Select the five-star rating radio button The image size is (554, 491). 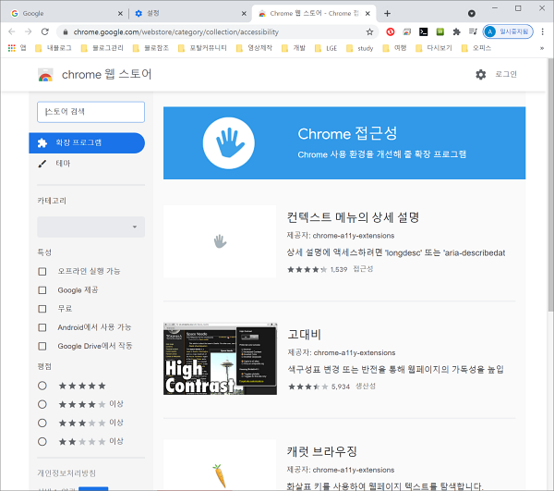[42, 386]
